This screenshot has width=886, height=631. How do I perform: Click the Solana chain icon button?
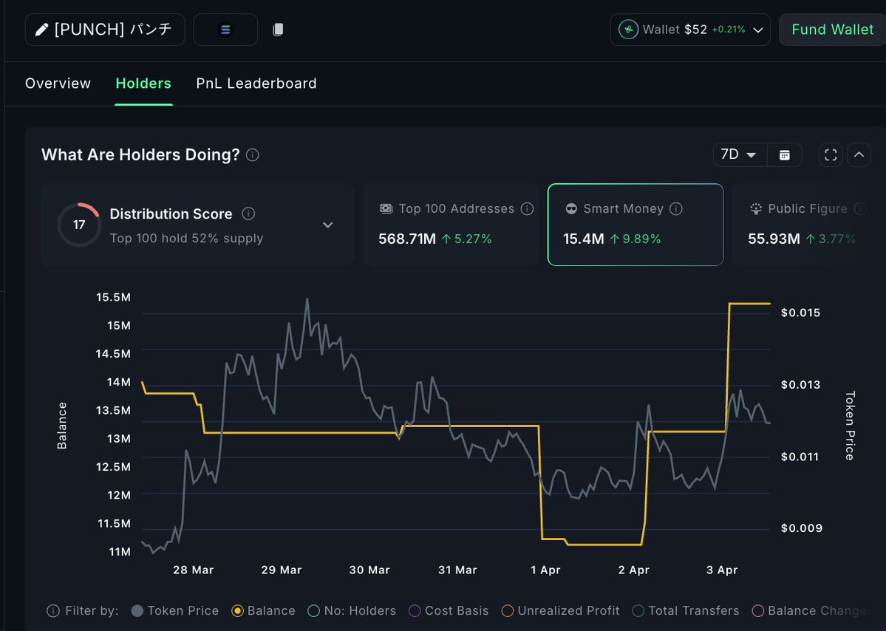pyautogui.click(x=225, y=30)
